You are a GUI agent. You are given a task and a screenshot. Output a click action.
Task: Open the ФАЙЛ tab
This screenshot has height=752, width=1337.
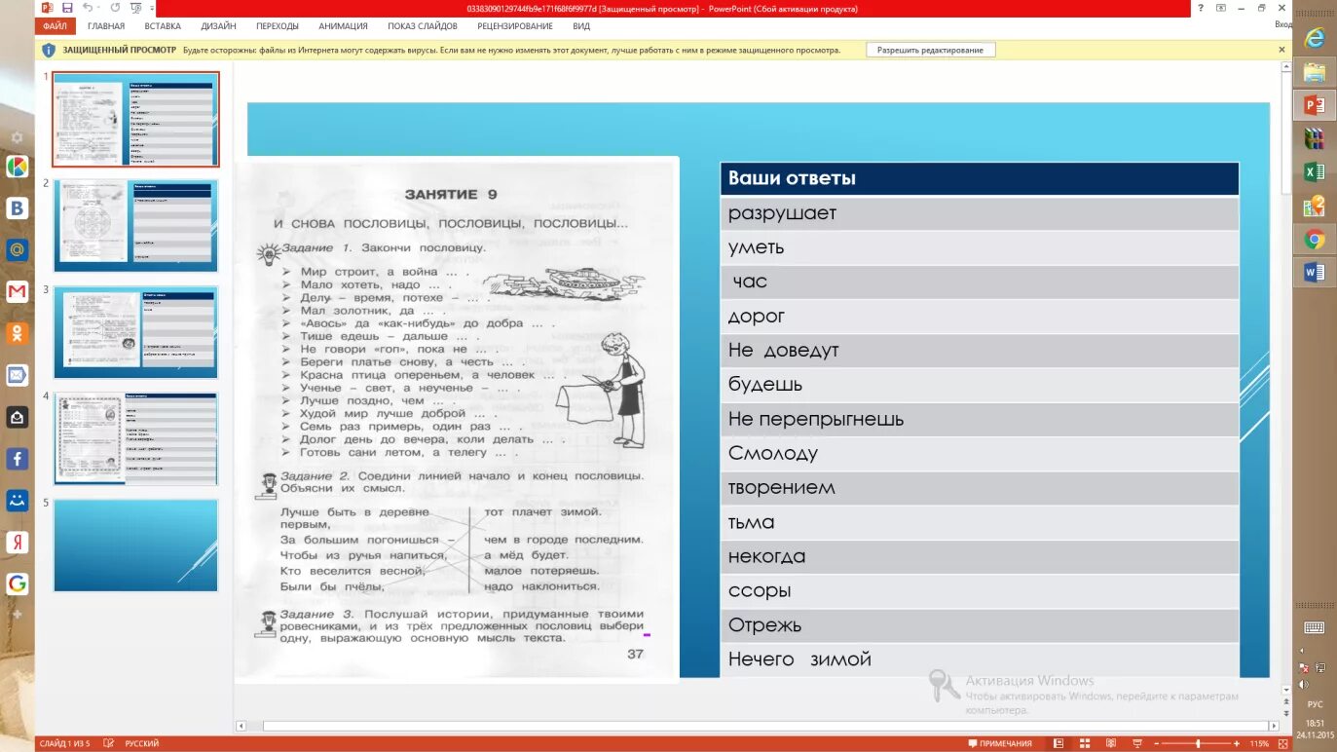55,26
